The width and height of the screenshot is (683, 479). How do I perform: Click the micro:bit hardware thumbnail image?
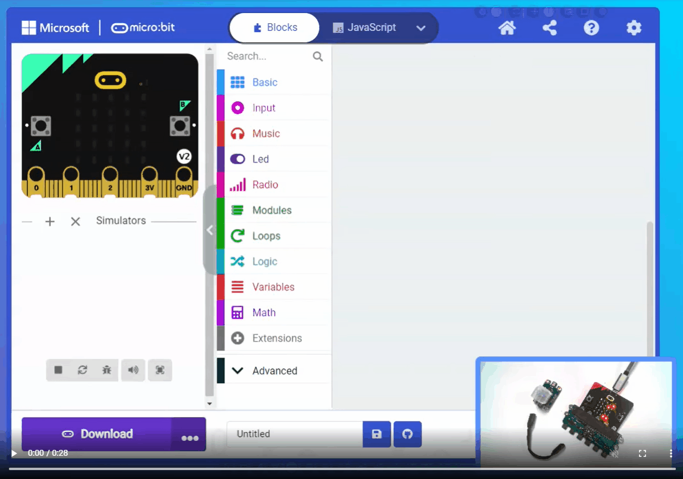coord(576,412)
